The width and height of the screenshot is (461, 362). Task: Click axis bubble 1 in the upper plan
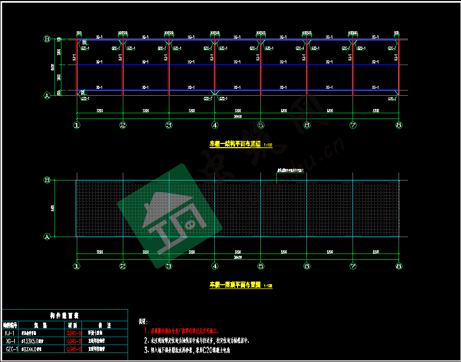(x=77, y=125)
